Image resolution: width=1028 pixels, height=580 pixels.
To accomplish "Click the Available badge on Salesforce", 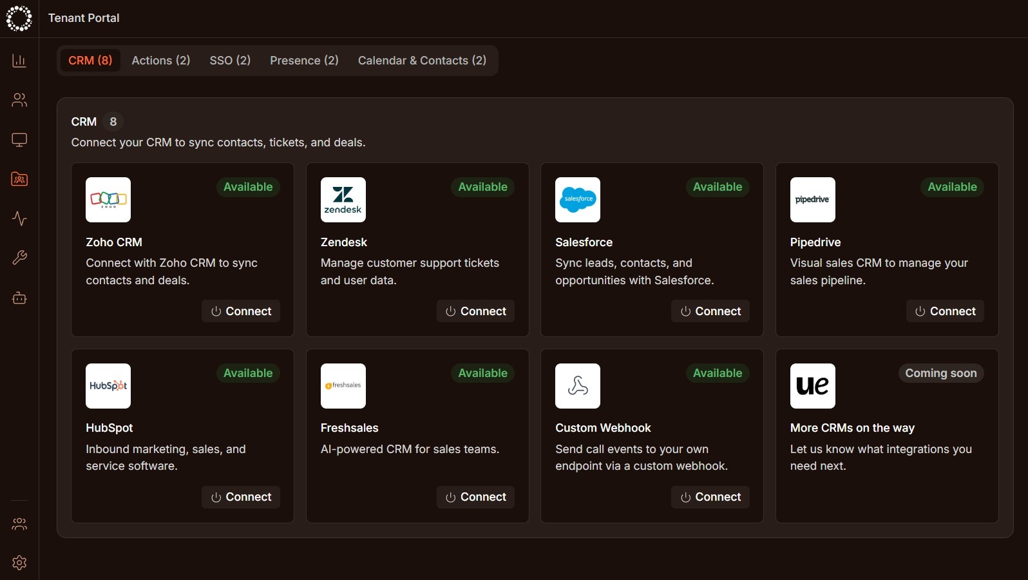I will pos(718,187).
